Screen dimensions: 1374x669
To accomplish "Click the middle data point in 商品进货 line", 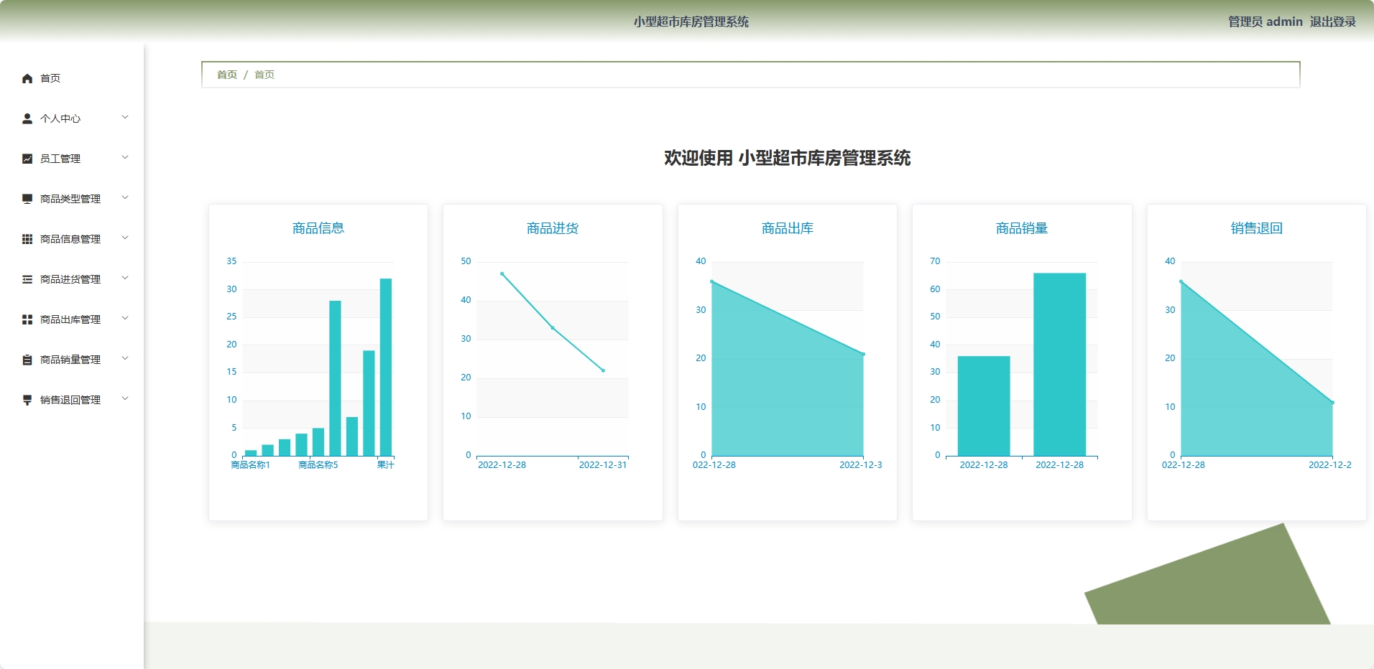I will click(x=553, y=328).
